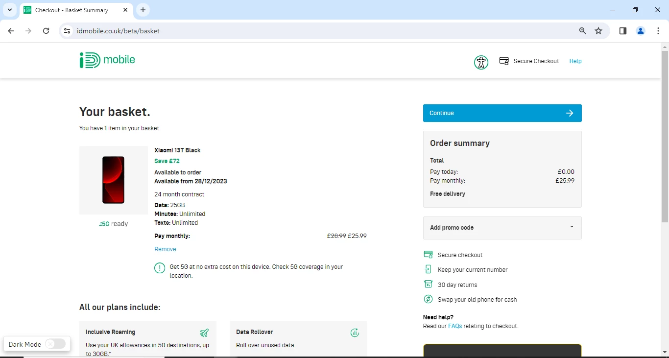Click the 'Minutes: Unlimited' line
This screenshot has height=358, width=669.
click(x=180, y=214)
